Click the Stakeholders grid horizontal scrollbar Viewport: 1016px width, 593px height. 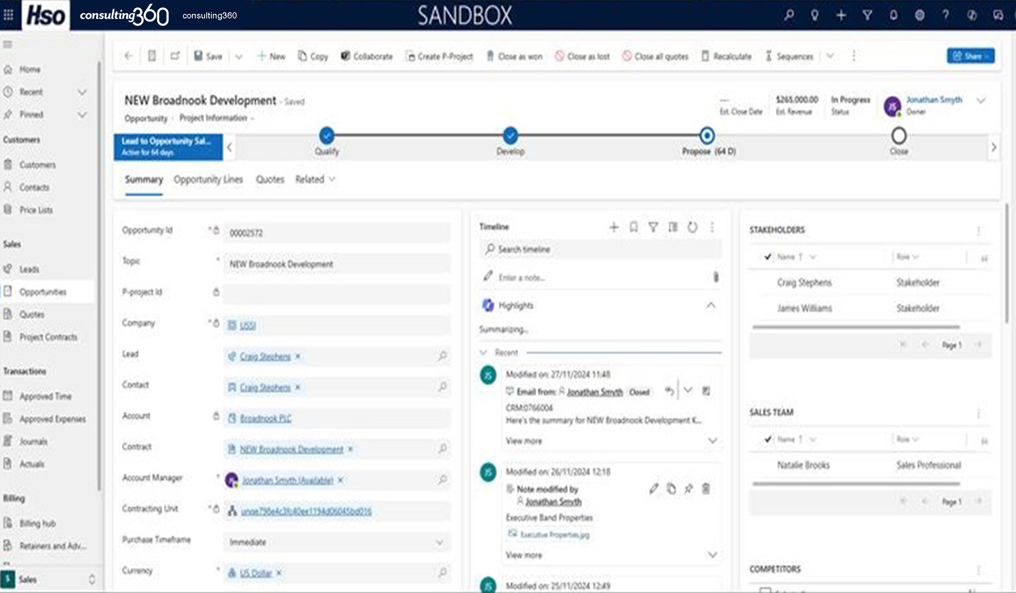pyautogui.click(x=856, y=327)
